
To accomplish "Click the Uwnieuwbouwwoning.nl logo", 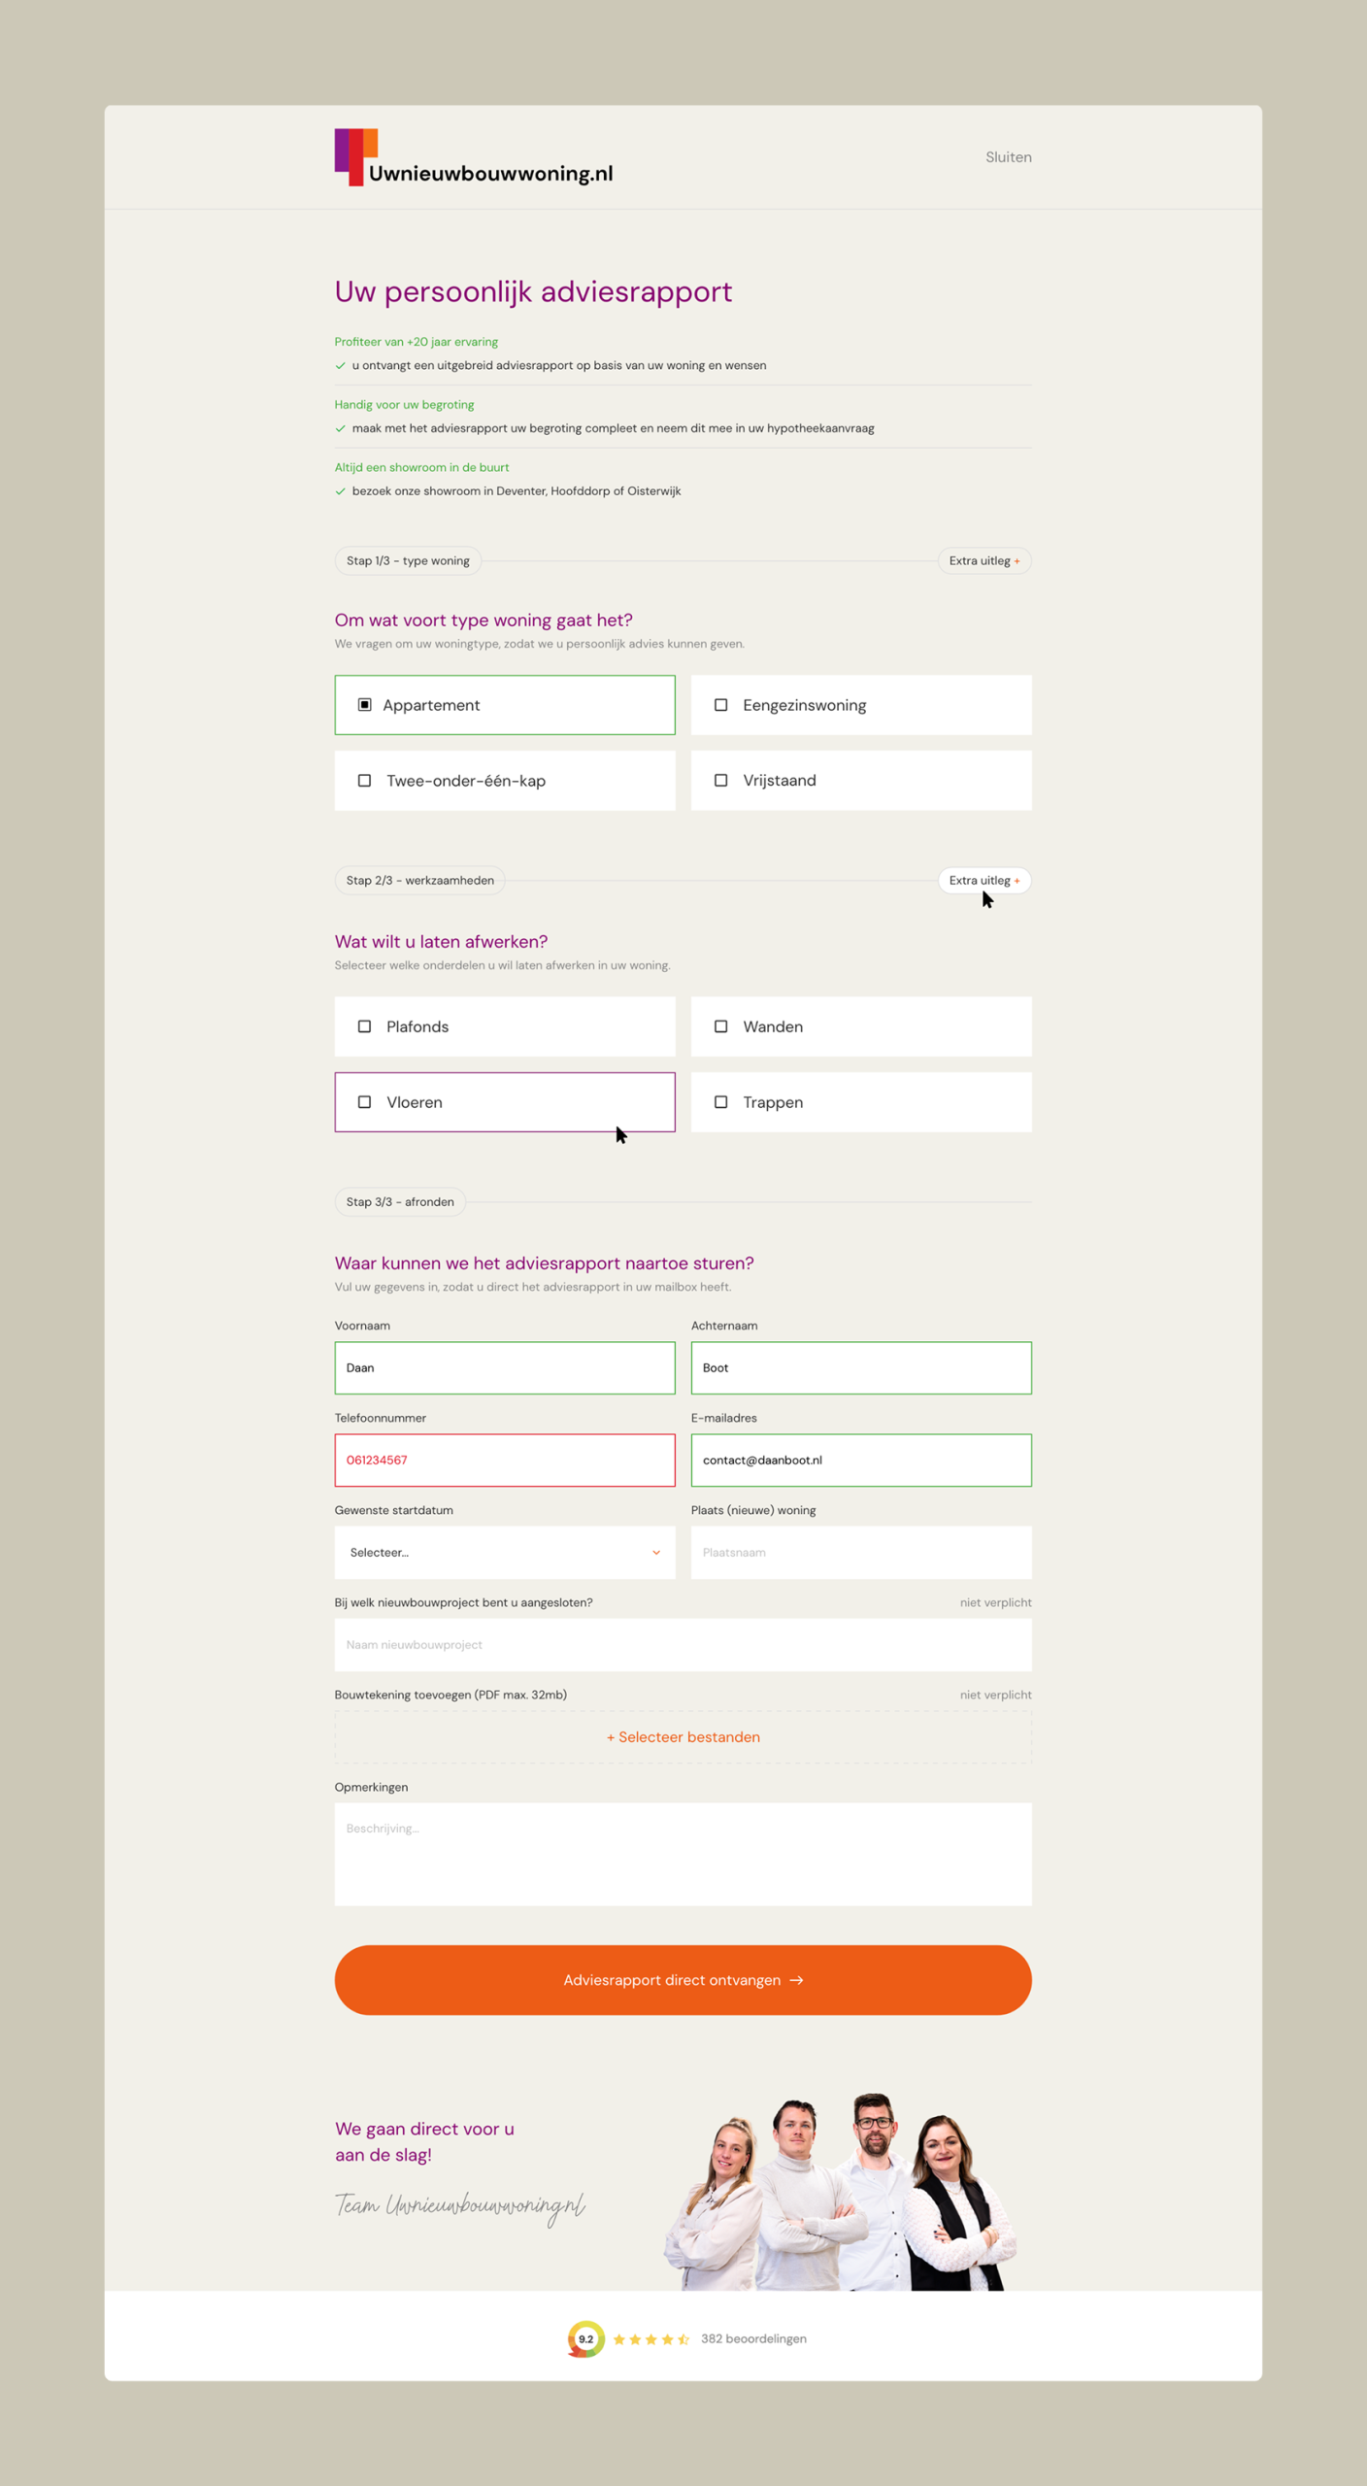I will tap(474, 158).
